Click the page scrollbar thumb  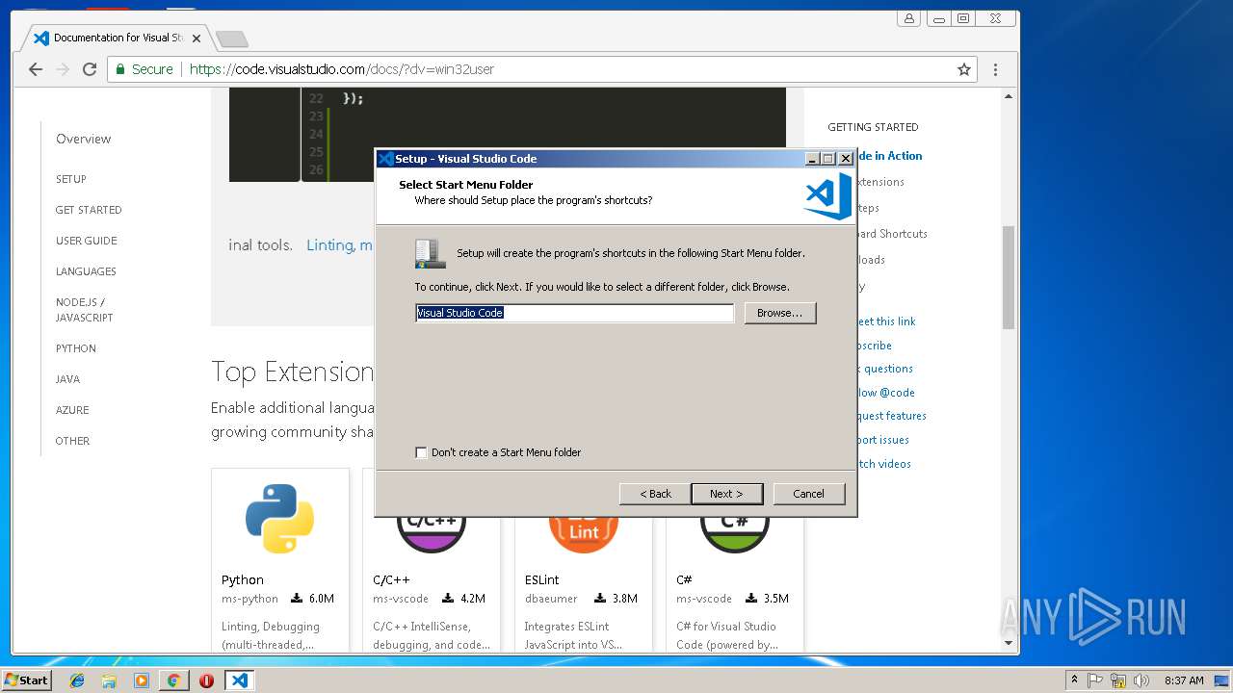point(1009,277)
